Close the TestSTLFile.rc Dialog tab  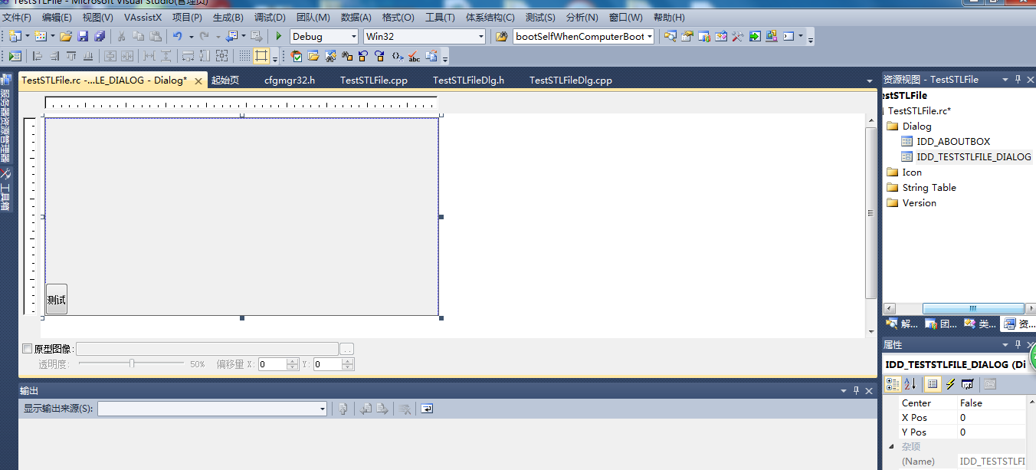(198, 81)
